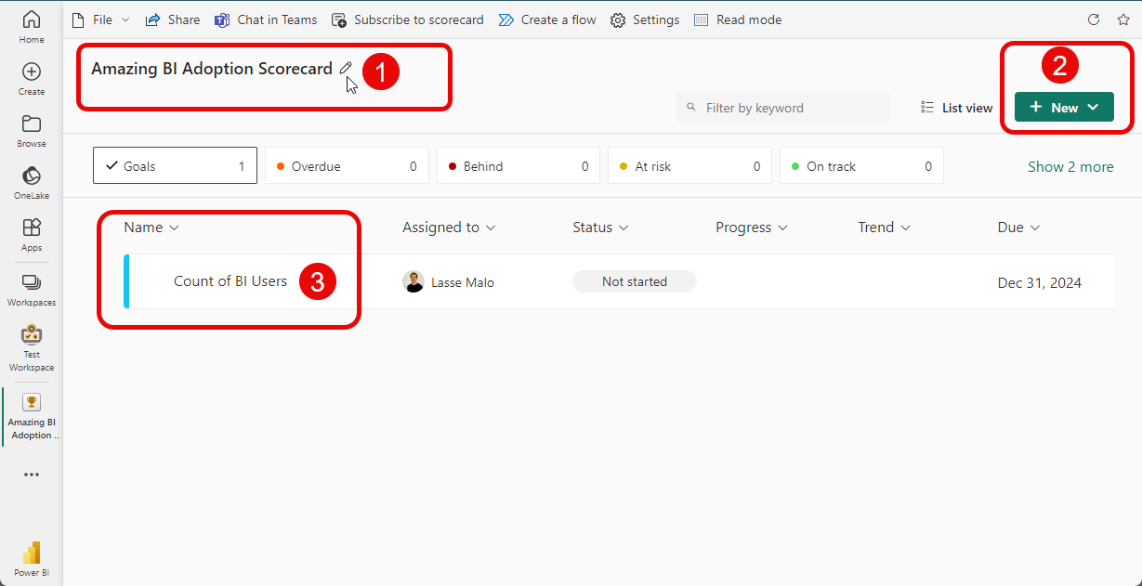The width and height of the screenshot is (1142, 586).
Task: Open the Count of BI Users goal
Action: (230, 281)
